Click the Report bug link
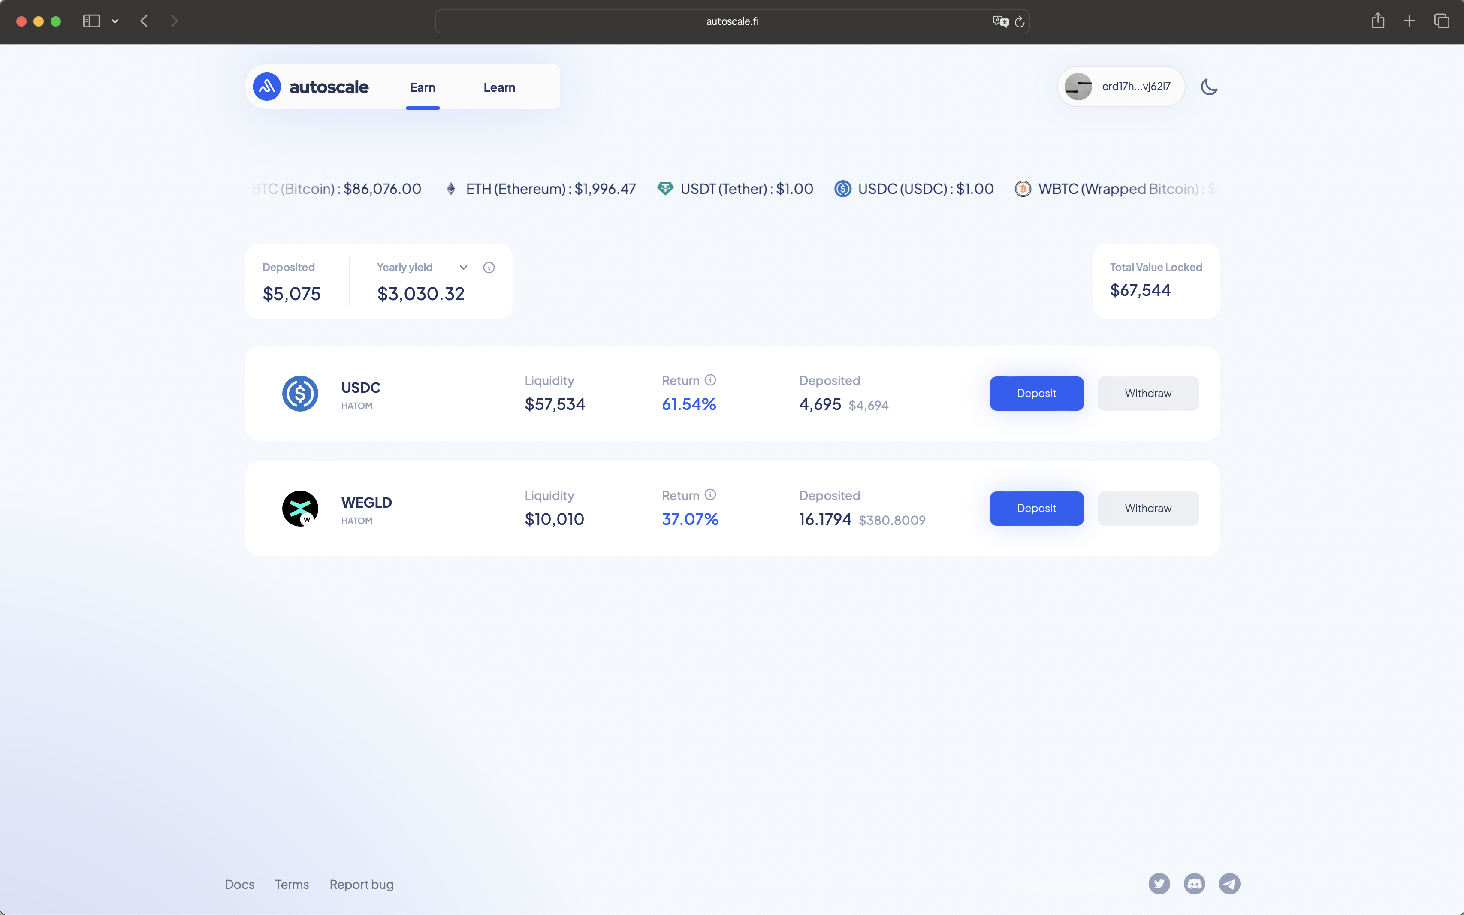Viewport: 1464px width, 915px height. tap(361, 884)
